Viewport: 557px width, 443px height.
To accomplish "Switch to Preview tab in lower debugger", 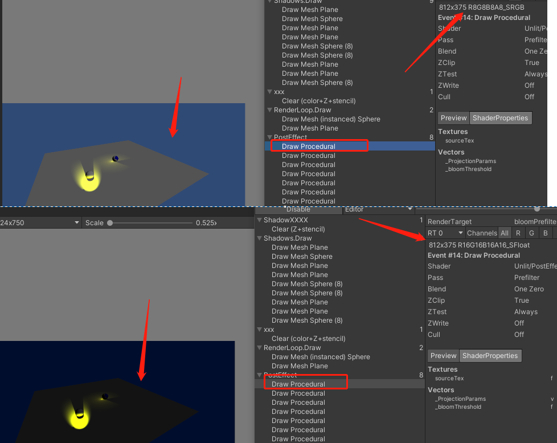I will (443, 356).
